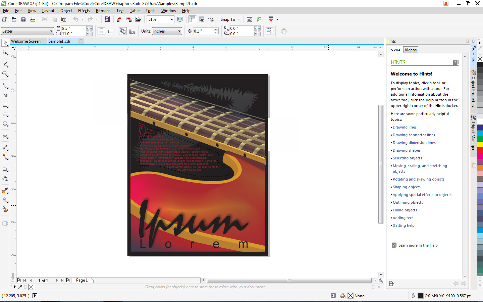483x302 pixels.
Task: Open Adding text hint topic
Action: [403, 218]
